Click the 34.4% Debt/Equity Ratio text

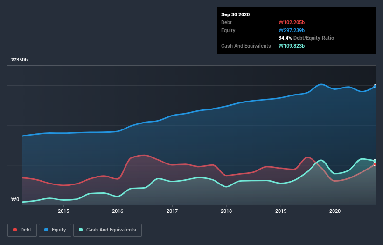[306, 38]
